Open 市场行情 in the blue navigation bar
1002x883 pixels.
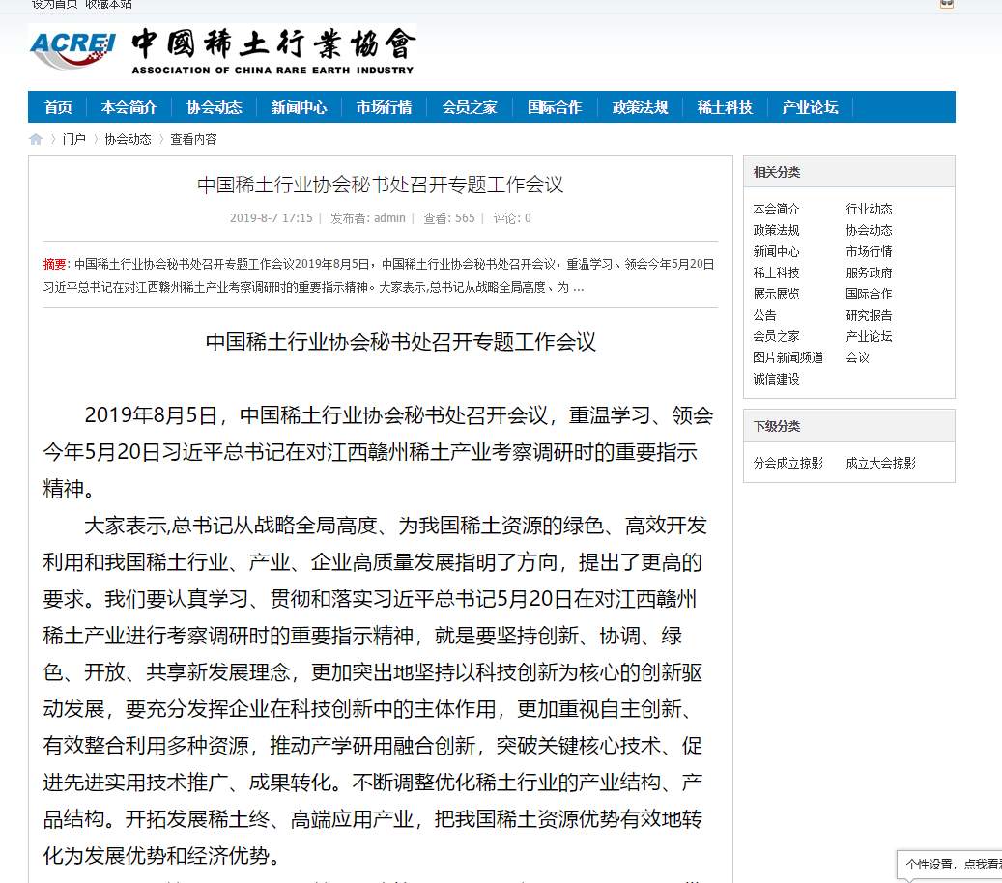[x=384, y=107]
